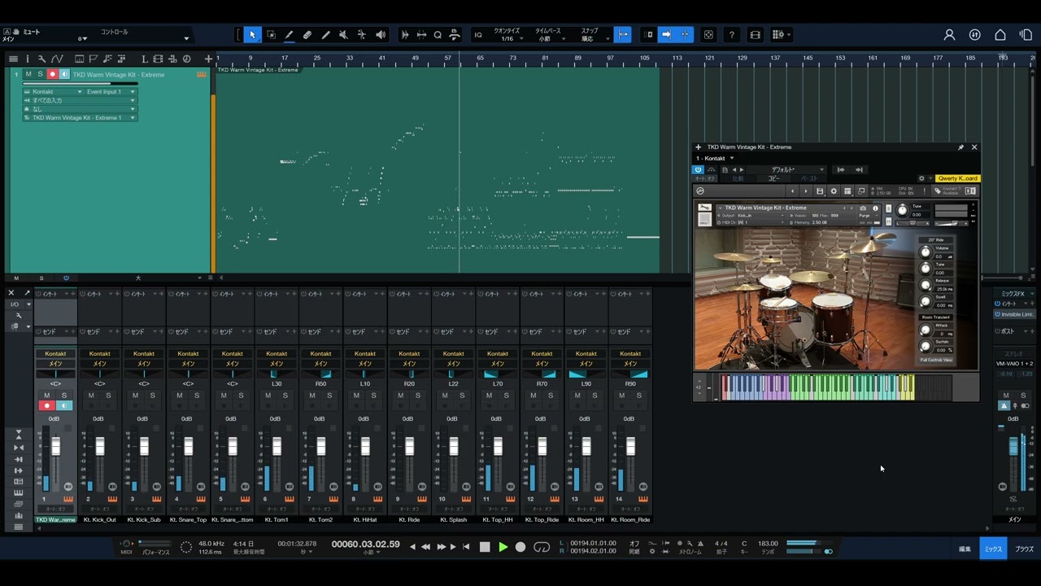Switch to the ミックス (Mix) view tab

[x=993, y=549]
